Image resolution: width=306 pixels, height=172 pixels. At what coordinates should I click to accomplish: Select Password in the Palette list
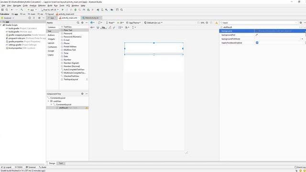tap(68, 33)
